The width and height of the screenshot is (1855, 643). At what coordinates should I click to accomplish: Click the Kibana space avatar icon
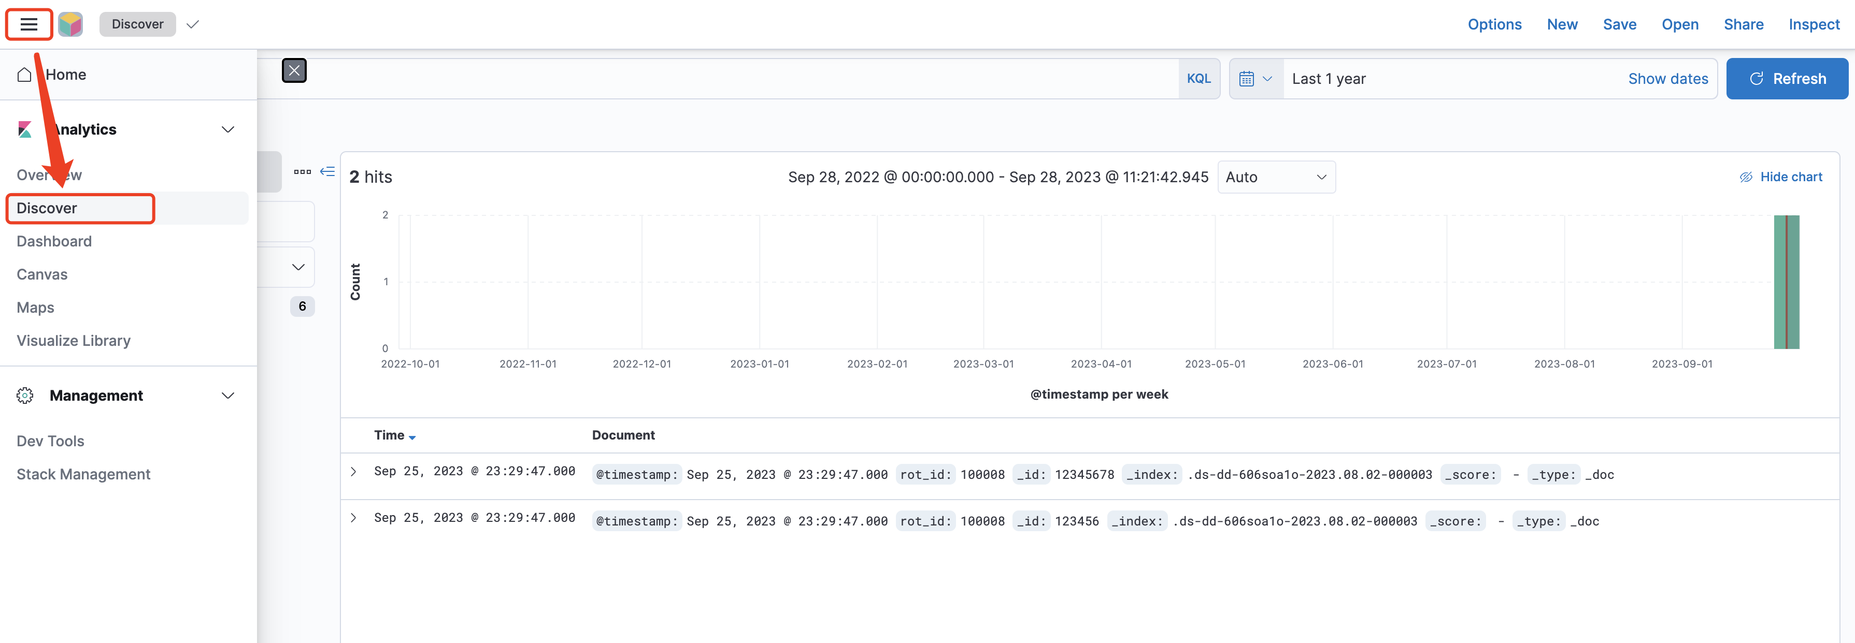[x=70, y=24]
